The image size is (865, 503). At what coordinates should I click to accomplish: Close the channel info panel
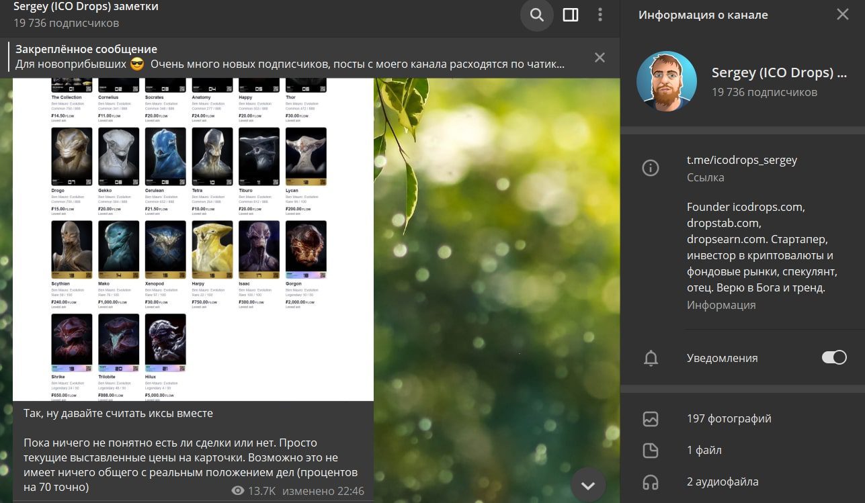[x=842, y=15]
